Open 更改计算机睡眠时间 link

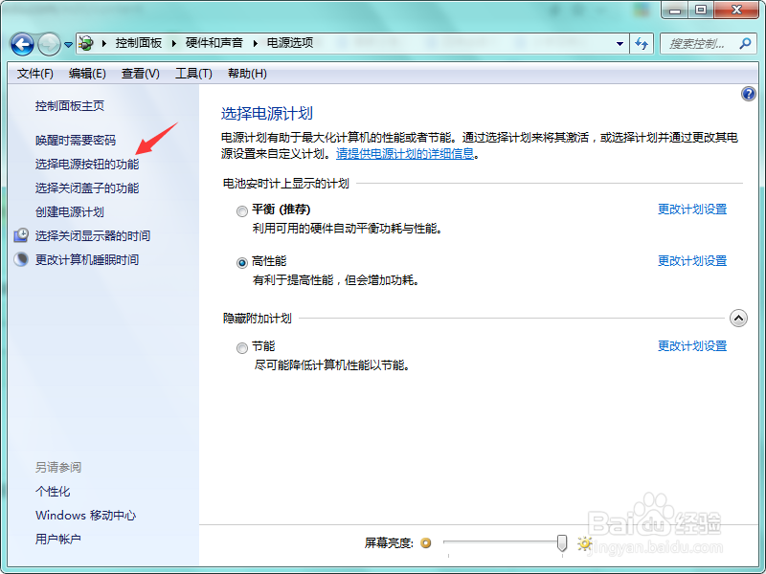tap(87, 260)
